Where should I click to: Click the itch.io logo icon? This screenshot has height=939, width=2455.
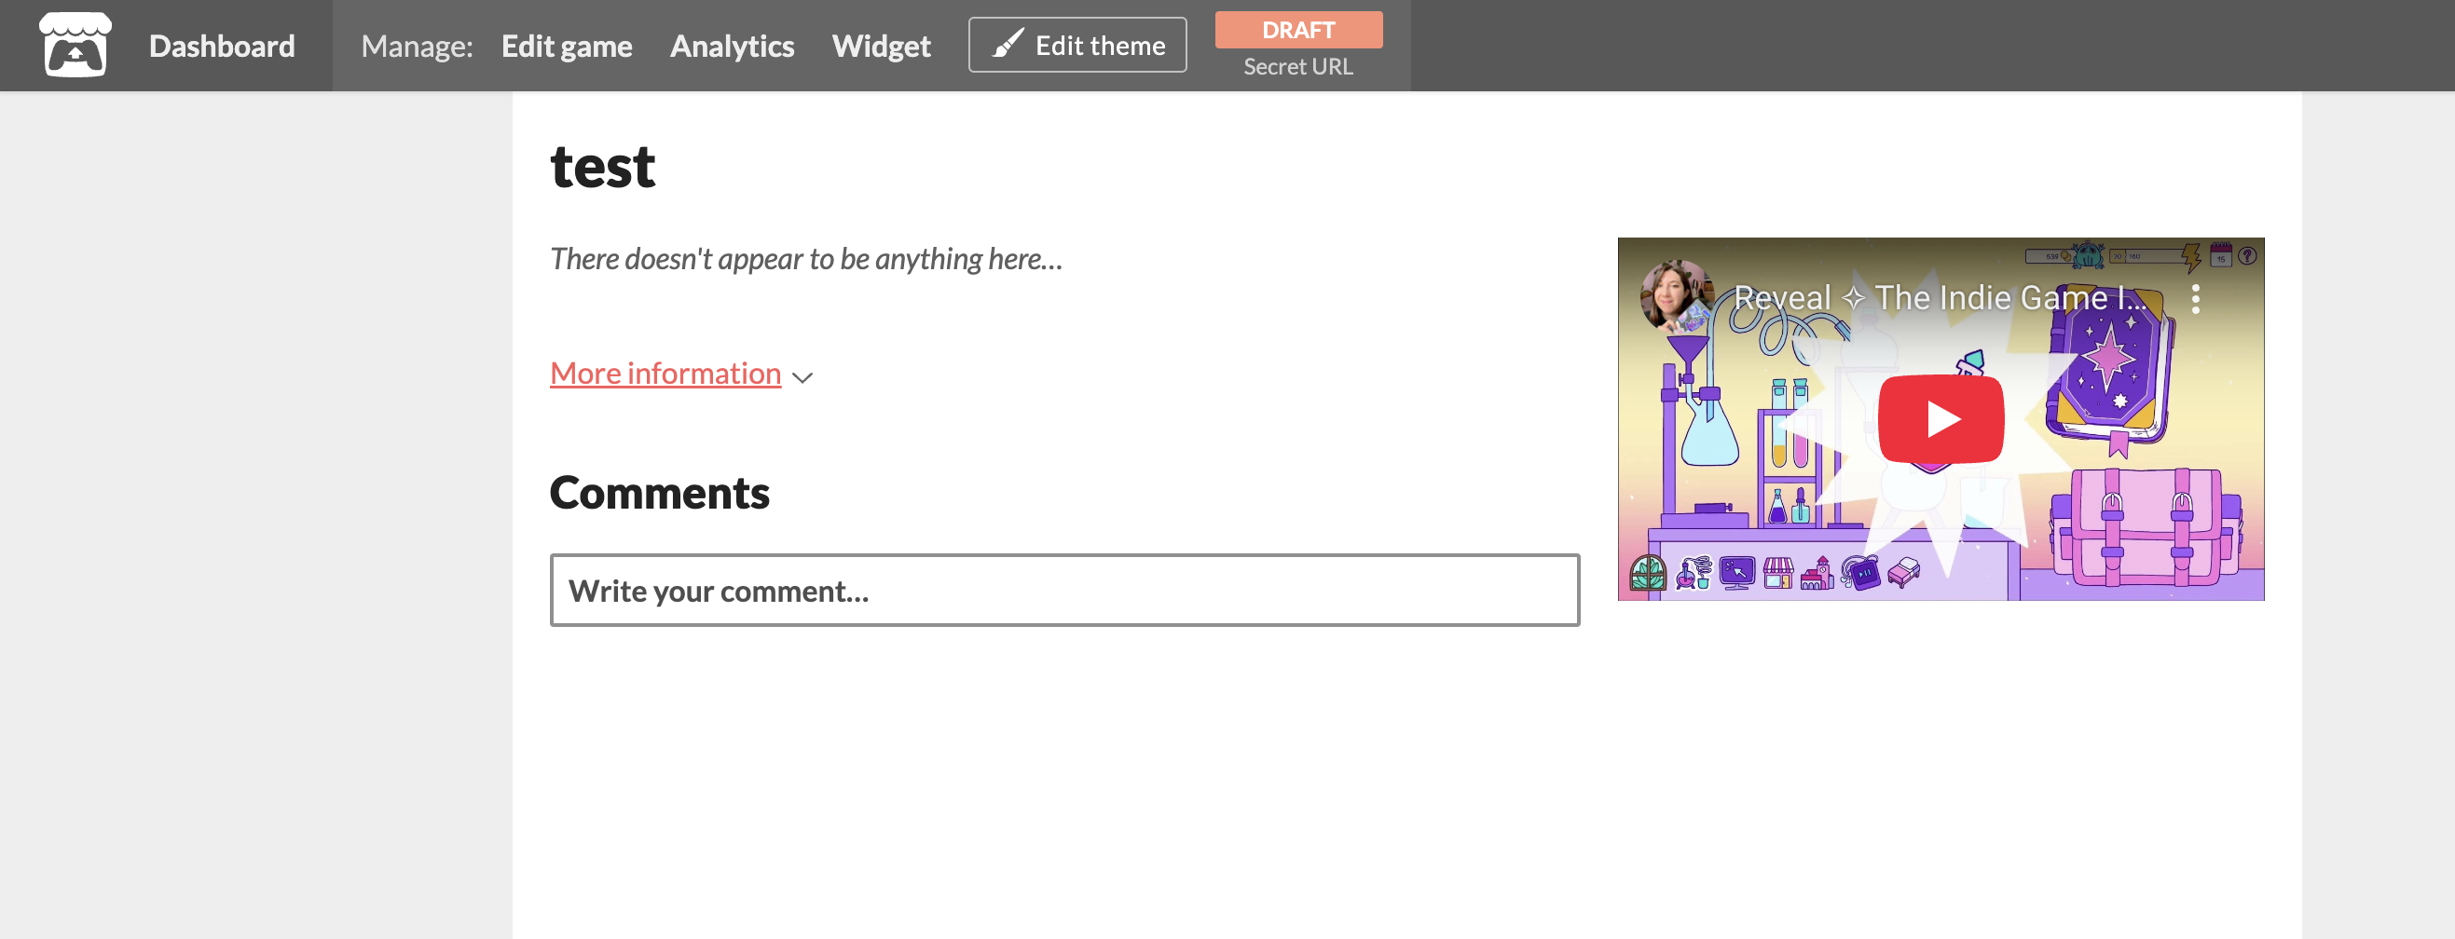point(75,45)
